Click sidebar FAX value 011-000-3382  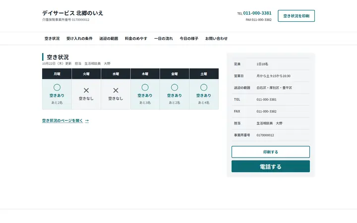point(266,111)
